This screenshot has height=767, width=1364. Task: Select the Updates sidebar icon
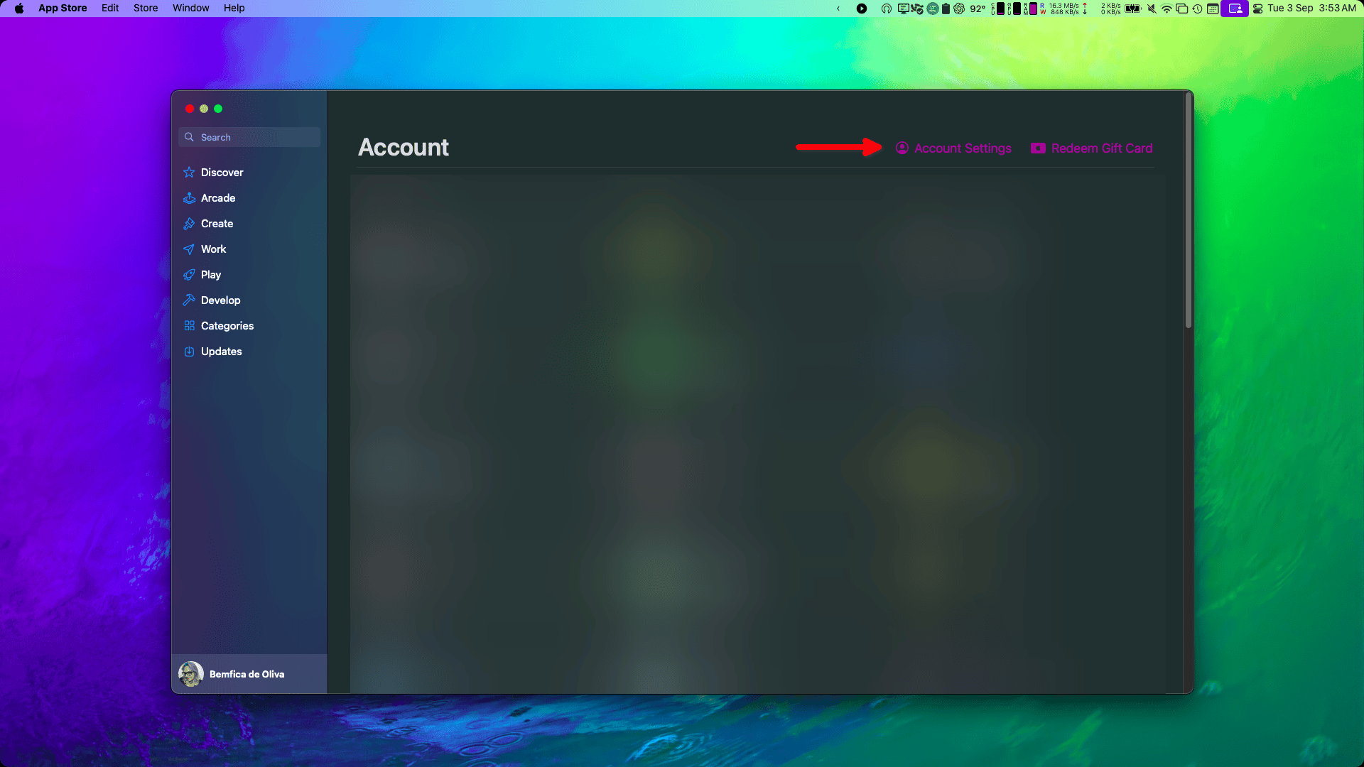[x=189, y=352]
